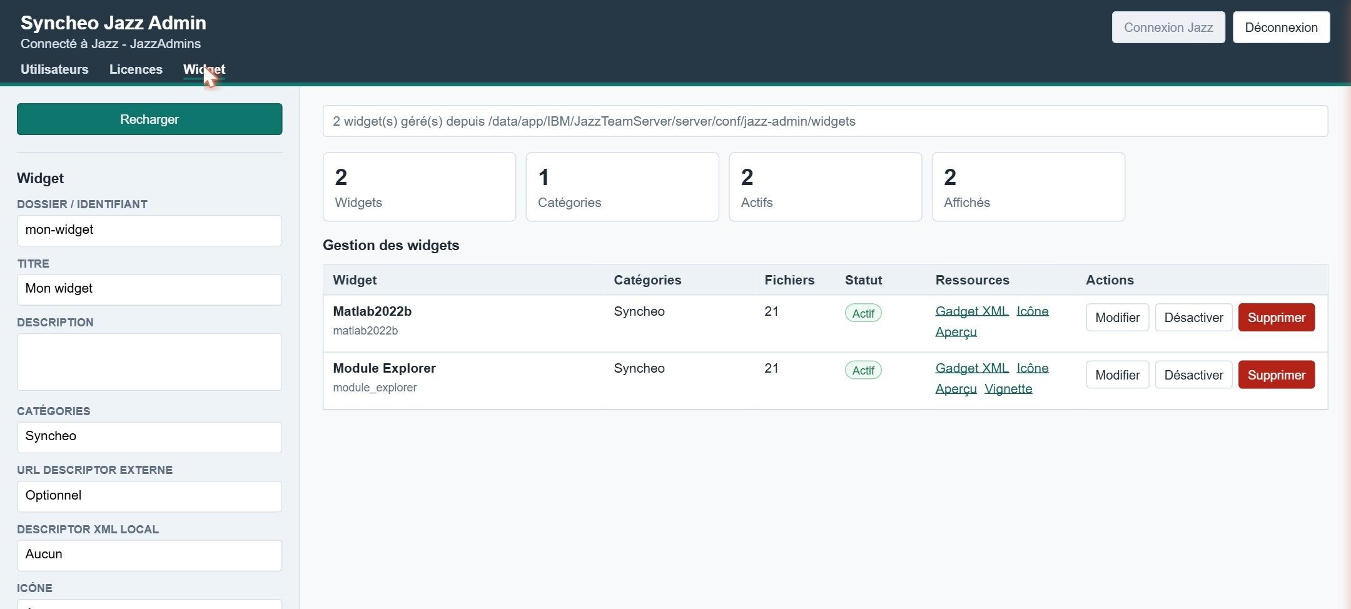
Task: Click the file count in Matlab2022b row
Action: click(771, 311)
